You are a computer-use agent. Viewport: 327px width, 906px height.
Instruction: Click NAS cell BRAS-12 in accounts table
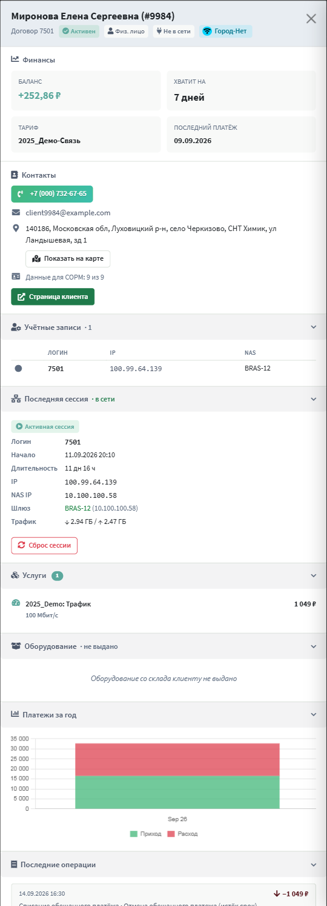click(257, 368)
